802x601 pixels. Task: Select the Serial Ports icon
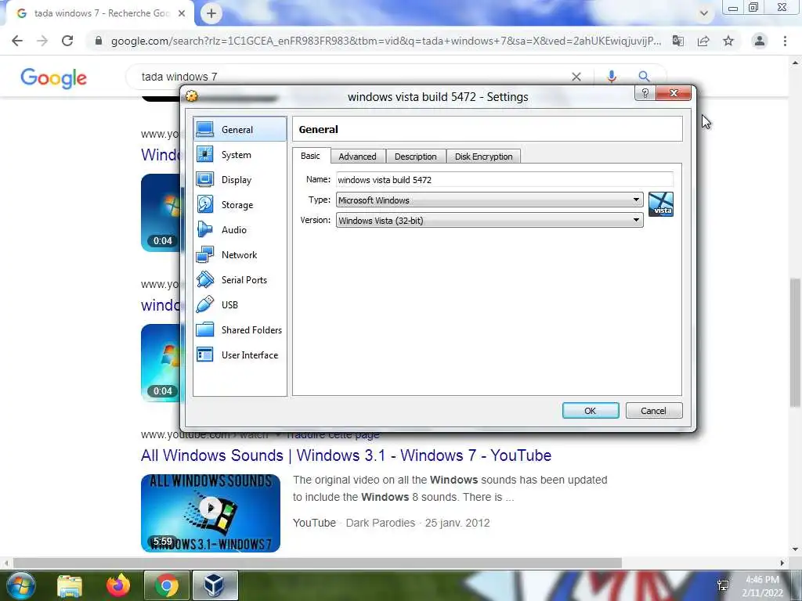click(204, 279)
